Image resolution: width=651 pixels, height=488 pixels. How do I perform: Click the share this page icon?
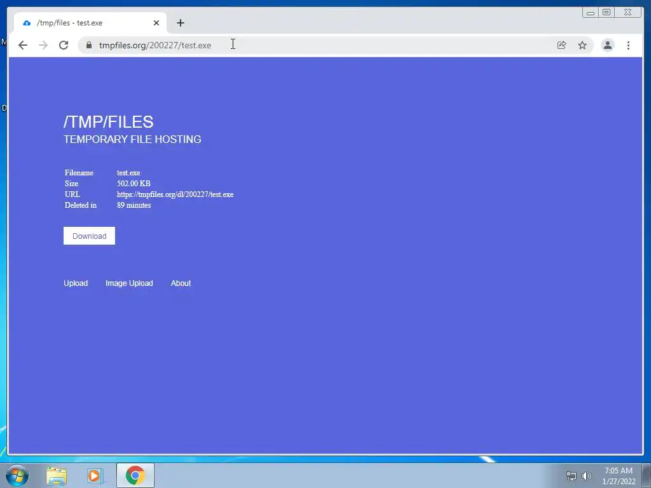click(x=562, y=45)
